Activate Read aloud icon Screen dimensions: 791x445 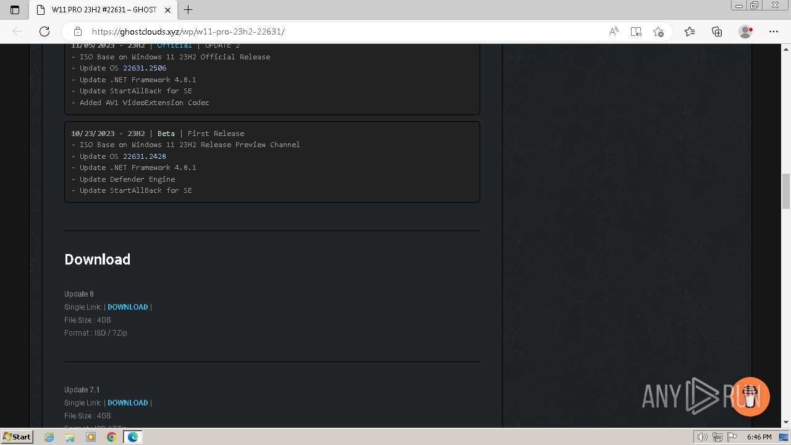tap(614, 32)
